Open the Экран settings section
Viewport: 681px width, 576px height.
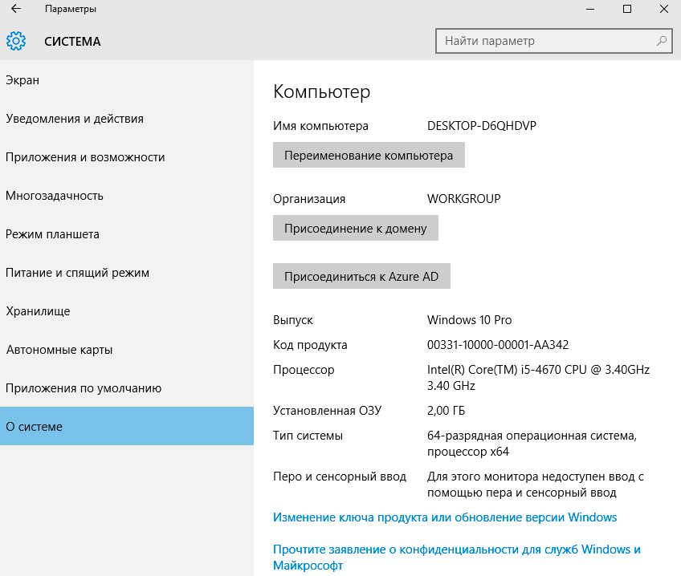[22, 80]
